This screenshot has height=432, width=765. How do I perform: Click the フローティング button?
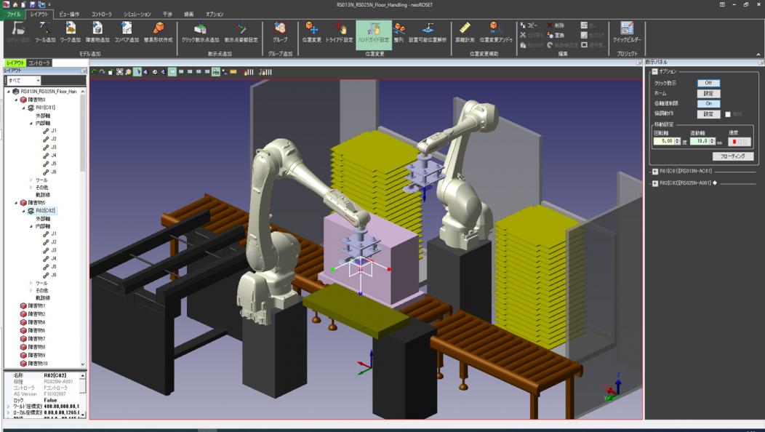coord(732,156)
